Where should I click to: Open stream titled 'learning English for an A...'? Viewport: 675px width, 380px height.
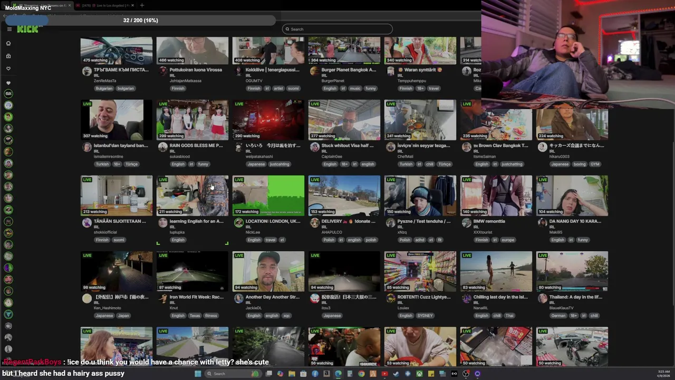[x=196, y=221]
